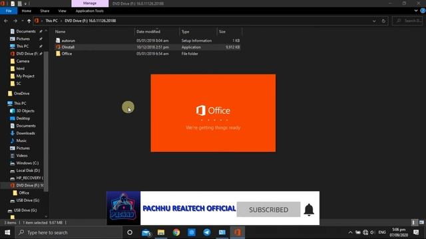Open pinned Pictures in Quick access
This screenshot has width=426, height=239.
click(23, 39)
